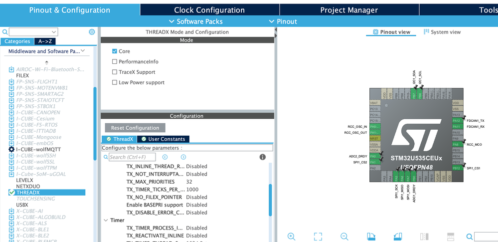The image size is (498, 242).
Task: Rotate chip clockwise in pinout toolbar
Action: pos(371,237)
